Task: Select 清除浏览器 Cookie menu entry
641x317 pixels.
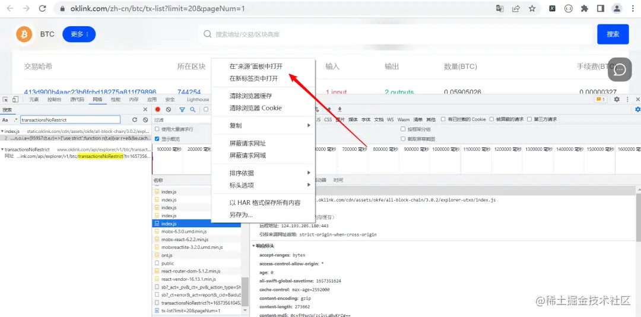Action: (x=263, y=109)
